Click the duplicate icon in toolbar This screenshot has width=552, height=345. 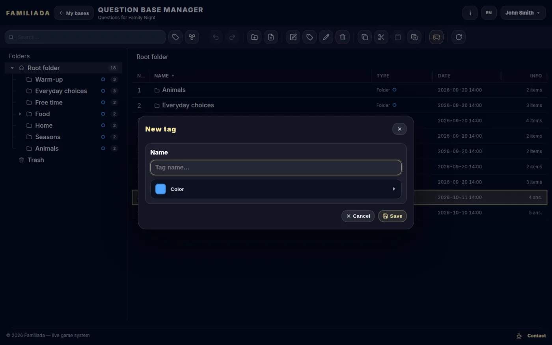point(414,37)
